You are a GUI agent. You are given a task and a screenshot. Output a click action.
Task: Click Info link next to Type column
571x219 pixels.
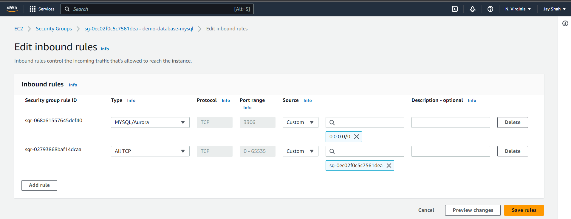coord(131,100)
